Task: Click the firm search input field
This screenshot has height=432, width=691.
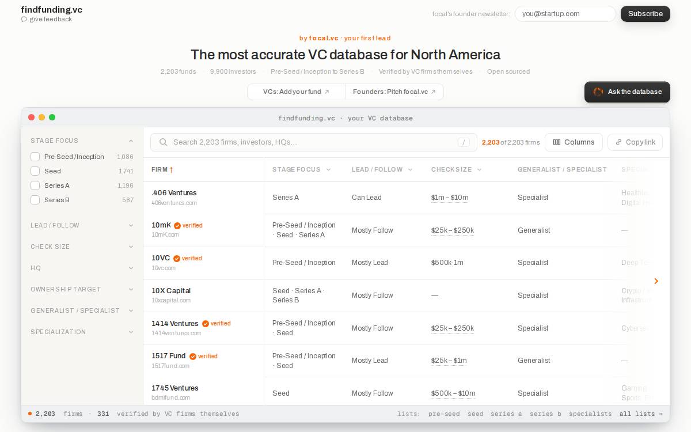Action: (x=314, y=142)
